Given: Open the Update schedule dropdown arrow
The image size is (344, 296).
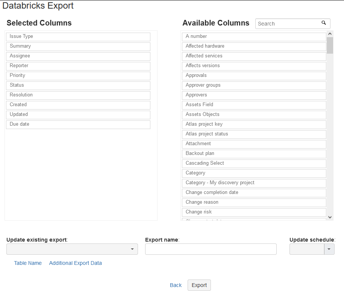Looking at the screenshot, I should pos(329,249).
